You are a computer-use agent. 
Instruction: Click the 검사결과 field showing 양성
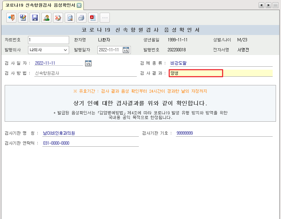click(x=196, y=73)
